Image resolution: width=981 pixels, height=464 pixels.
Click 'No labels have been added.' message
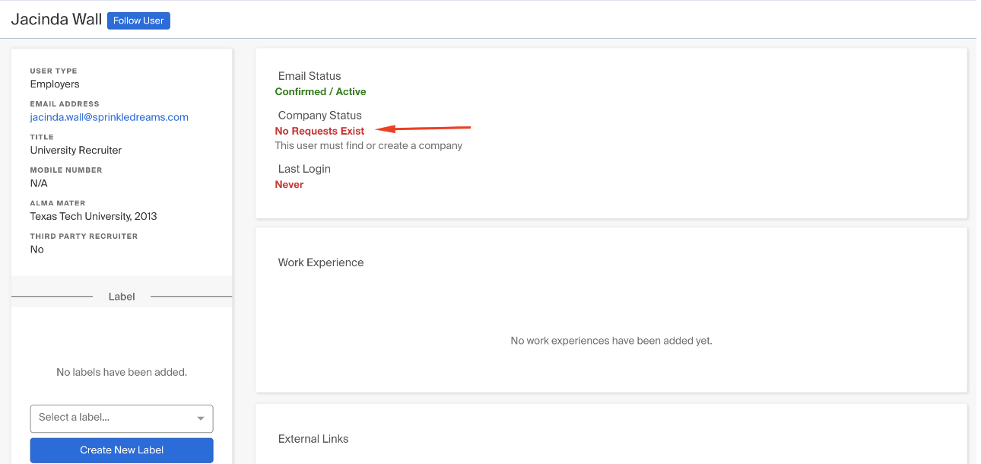122,373
